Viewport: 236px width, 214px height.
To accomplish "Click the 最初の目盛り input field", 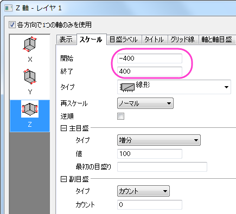I will pyautogui.click(x=162, y=167).
